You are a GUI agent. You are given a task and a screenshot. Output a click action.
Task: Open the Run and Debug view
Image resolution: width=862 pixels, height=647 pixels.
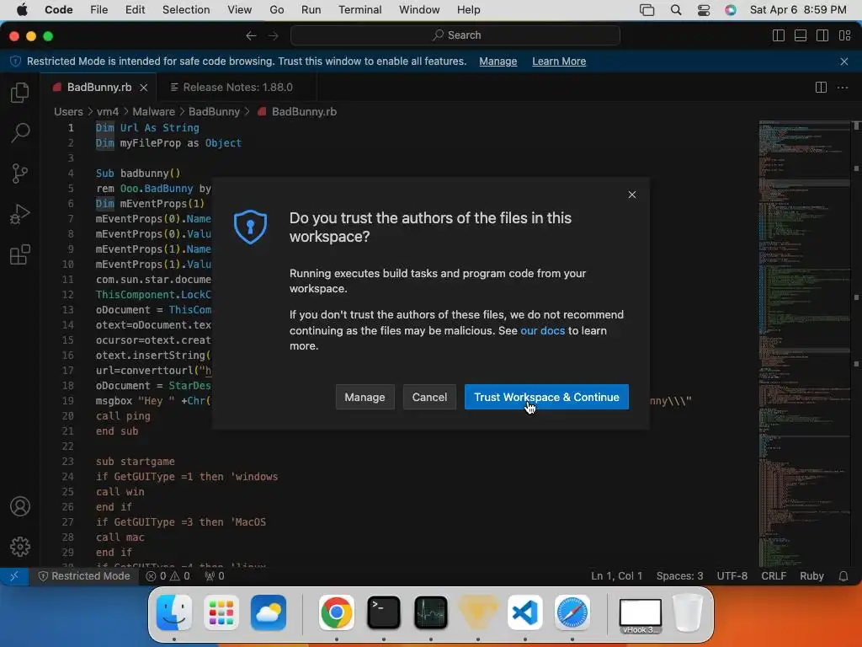[x=20, y=214]
